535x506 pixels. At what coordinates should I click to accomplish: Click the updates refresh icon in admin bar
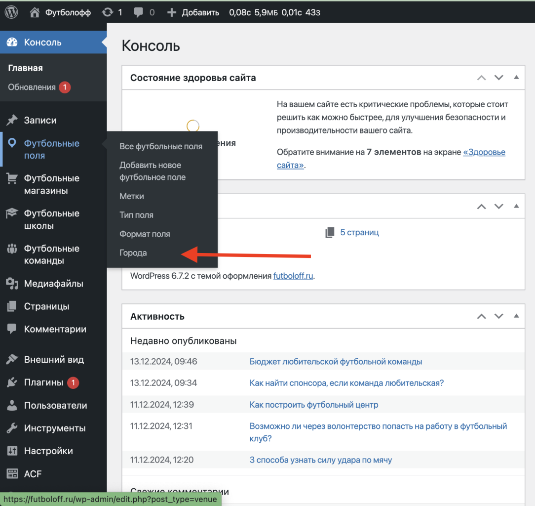pyautogui.click(x=107, y=13)
